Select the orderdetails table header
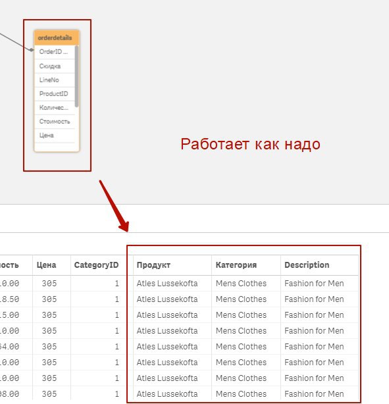The height and width of the screenshot is (404, 389). pos(57,38)
